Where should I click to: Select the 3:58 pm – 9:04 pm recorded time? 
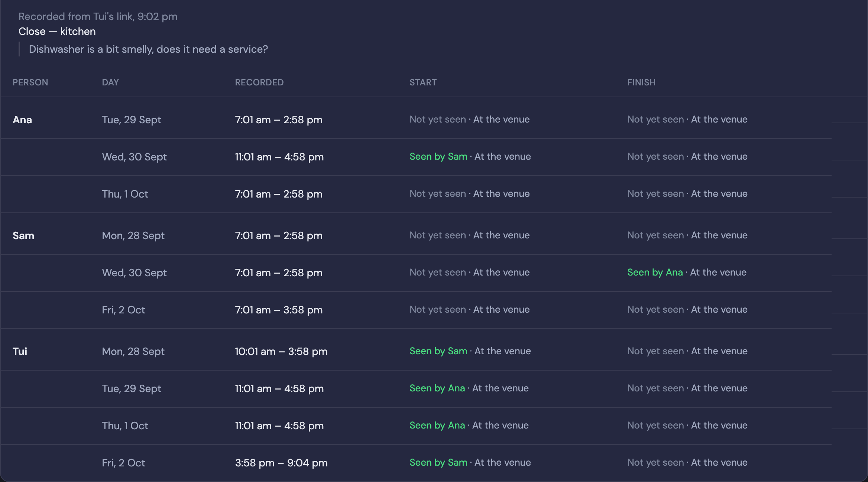[281, 463]
